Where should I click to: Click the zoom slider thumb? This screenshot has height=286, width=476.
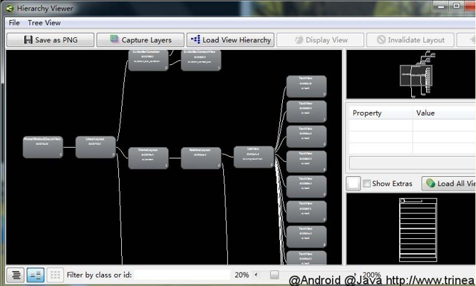point(274,275)
